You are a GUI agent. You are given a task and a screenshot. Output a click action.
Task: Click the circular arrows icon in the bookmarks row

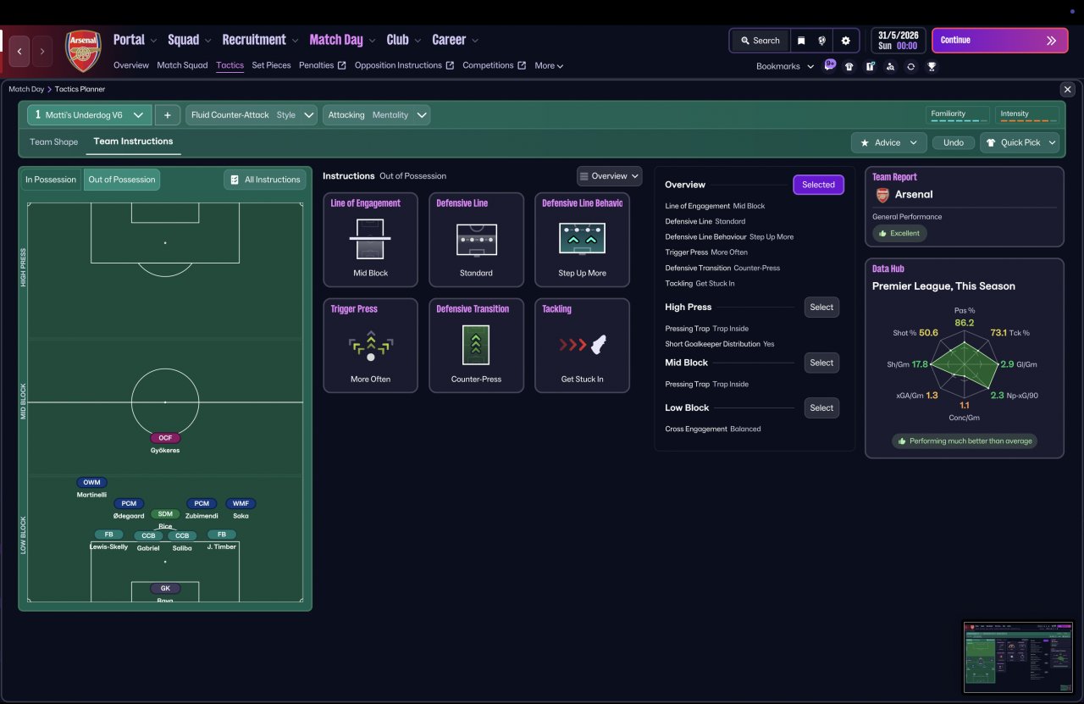coord(910,66)
